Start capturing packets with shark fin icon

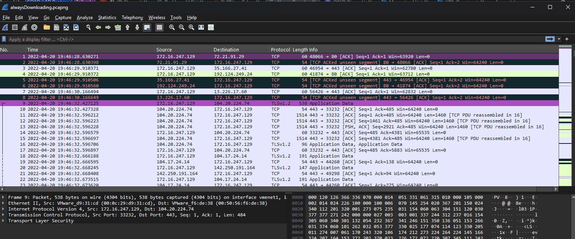5,27
